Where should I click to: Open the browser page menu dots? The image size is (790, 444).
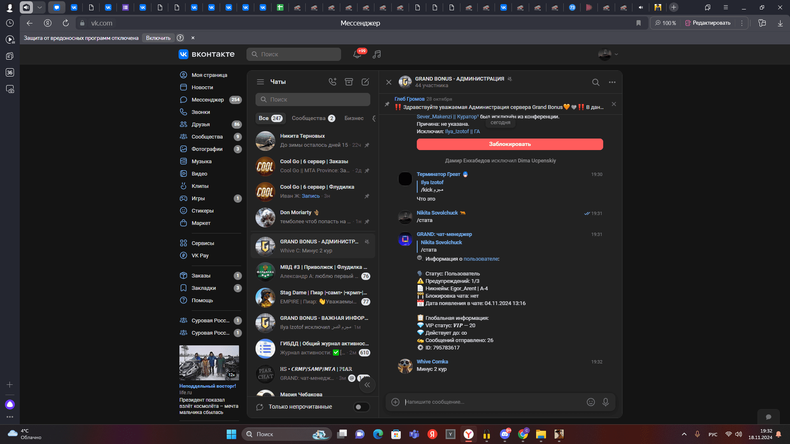click(x=742, y=23)
